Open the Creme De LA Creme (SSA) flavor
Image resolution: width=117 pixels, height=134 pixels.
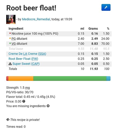(x=27, y=54)
